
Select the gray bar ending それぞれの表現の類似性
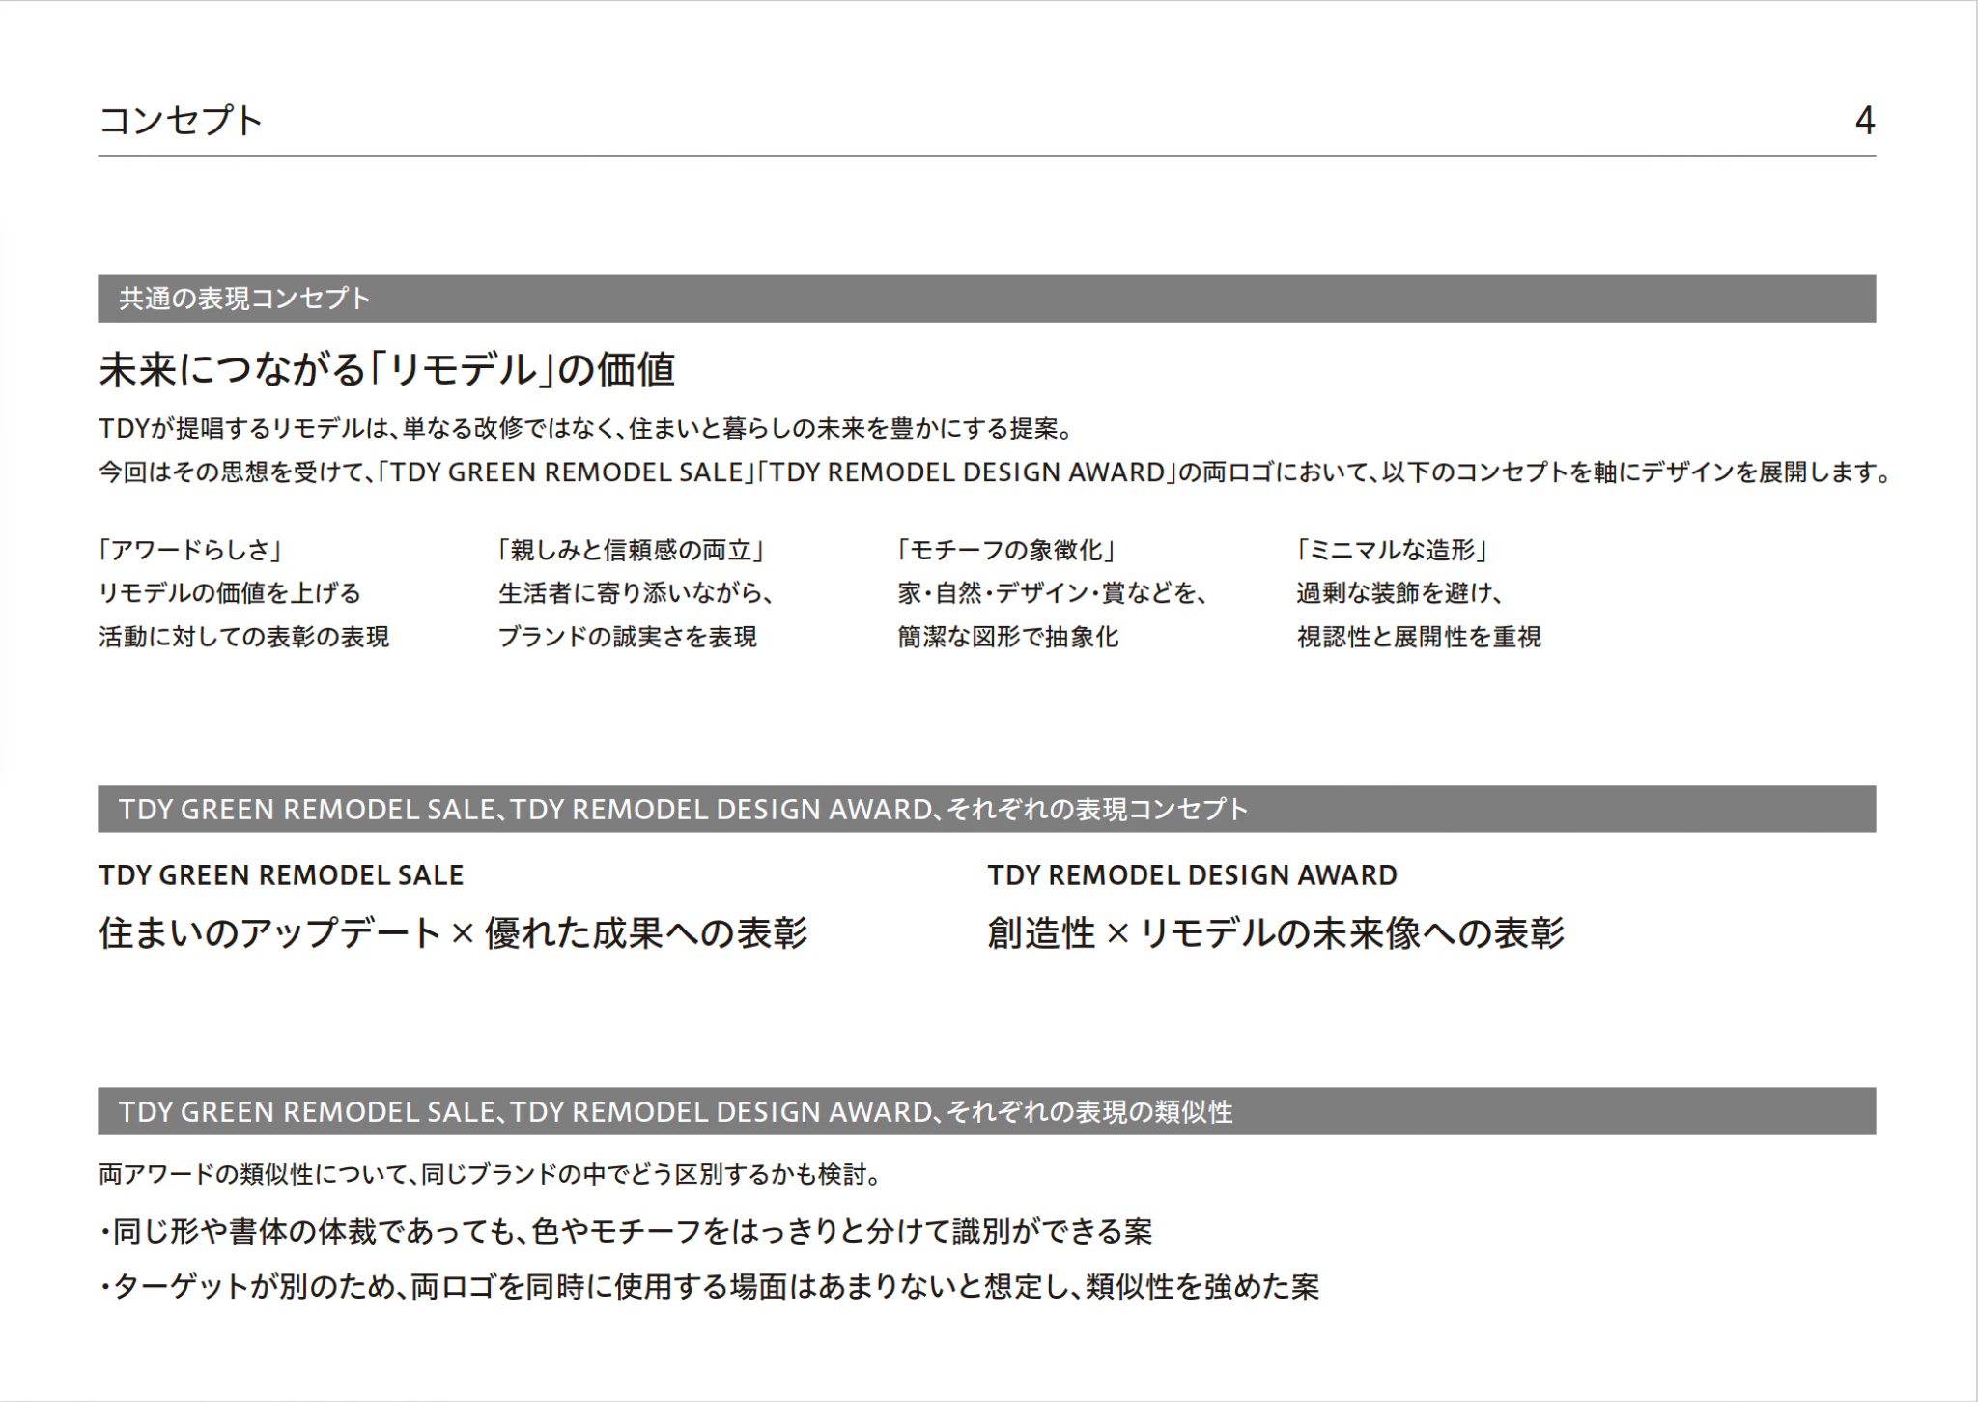click(x=987, y=1111)
